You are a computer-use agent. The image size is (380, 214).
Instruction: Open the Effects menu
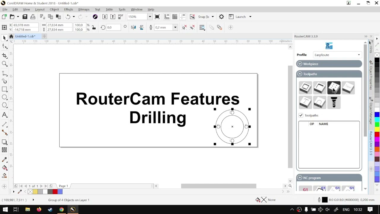tap(68, 10)
